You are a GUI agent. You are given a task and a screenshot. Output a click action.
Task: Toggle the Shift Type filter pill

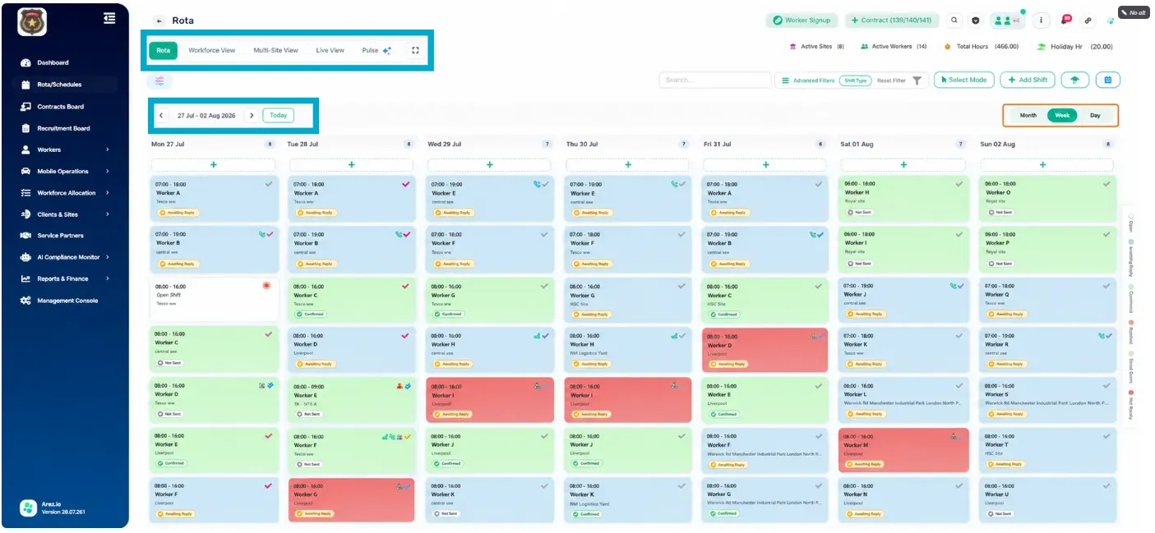click(x=856, y=80)
